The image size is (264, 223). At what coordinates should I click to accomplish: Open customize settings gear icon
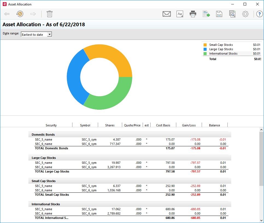(x=245, y=14)
